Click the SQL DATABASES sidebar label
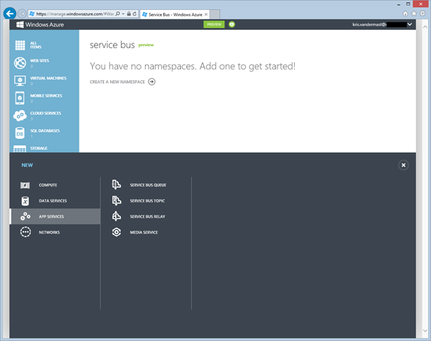Screen dimensions: 431x341 [45, 131]
